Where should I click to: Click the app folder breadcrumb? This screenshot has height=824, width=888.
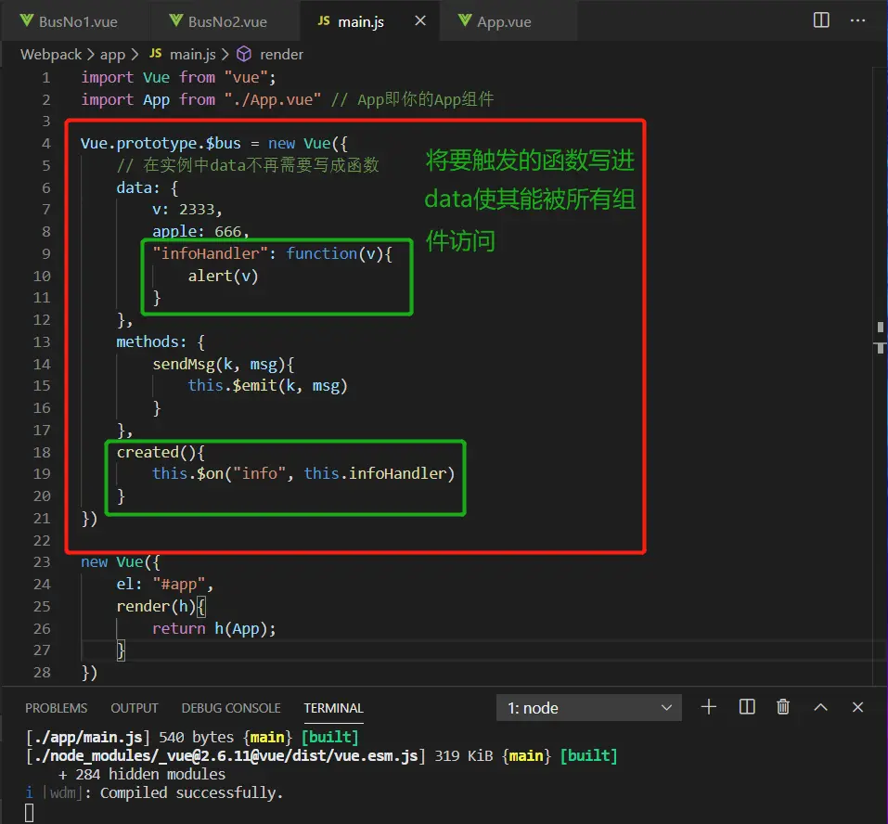(112, 55)
